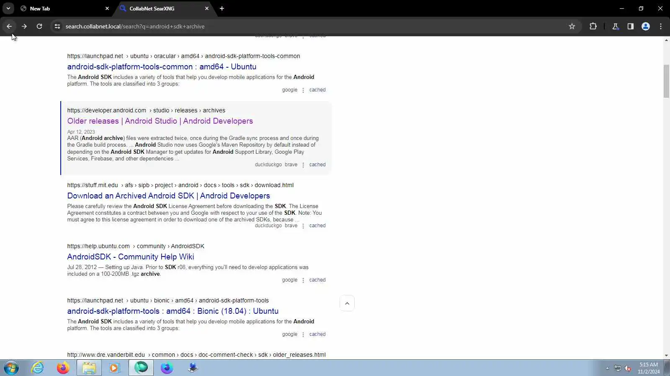Click 'duckduckgo' engine label under Older releases result
Screen dimensions: 670x376
268,165
